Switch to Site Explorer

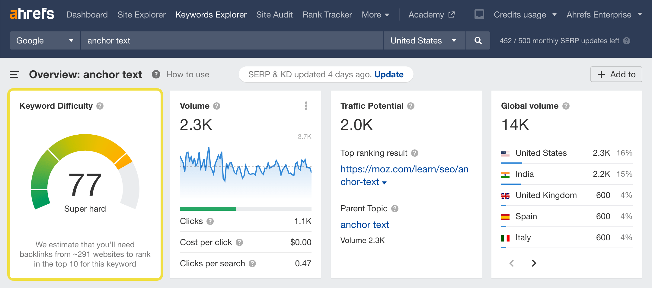click(141, 14)
